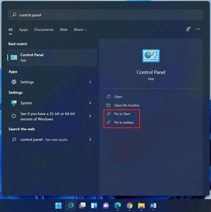Viewport: 211px width, 212px height.
Task: Click the pin icon beside Pin to taskbar
Action: pos(109,122)
